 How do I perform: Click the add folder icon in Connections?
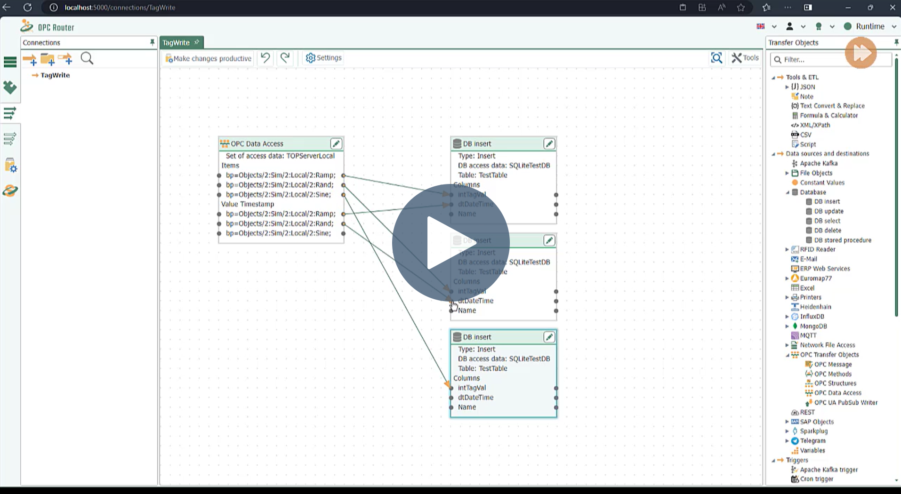click(48, 59)
